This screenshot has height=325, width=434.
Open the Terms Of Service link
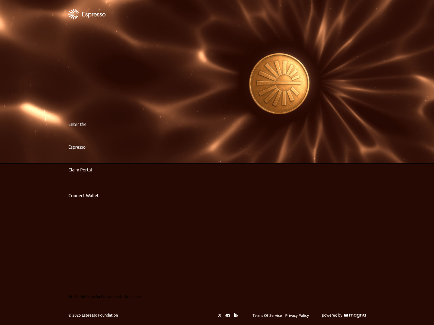[267, 316]
